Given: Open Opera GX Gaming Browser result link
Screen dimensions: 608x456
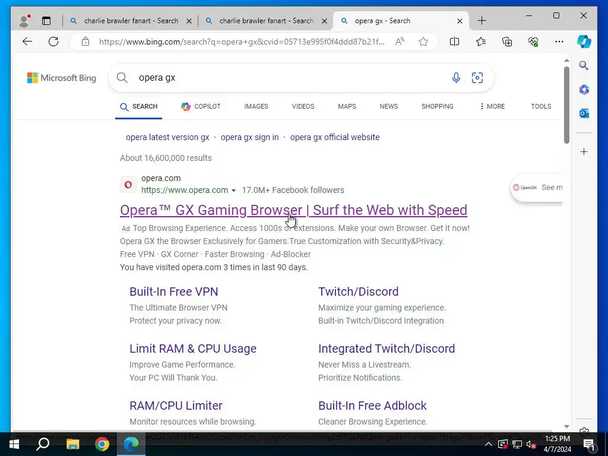Looking at the screenshot, I should [293, 210].
